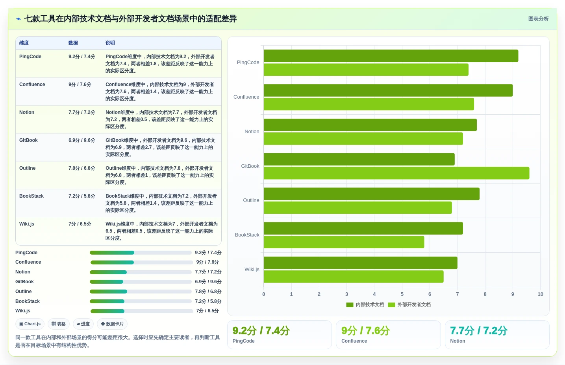
Task: Select the Chart.js tag chip
Action: [x=30, y=324]
